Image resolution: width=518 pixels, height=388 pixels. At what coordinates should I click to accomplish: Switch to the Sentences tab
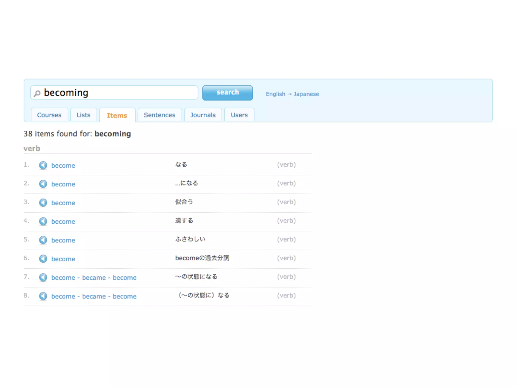(x=159, y=115)
